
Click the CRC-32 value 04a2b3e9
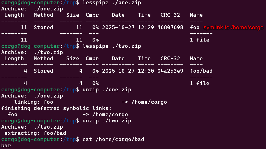point(170,71)
